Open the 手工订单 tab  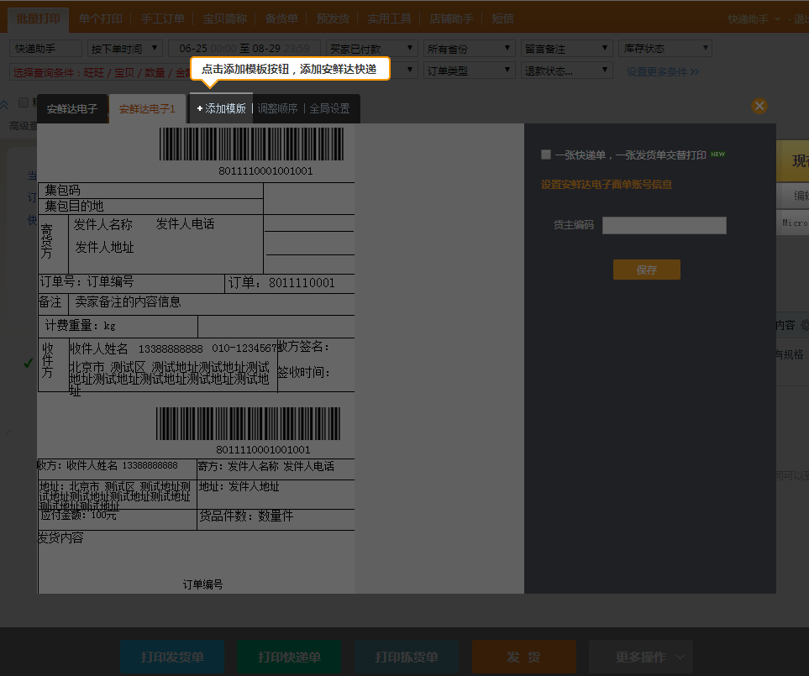coord(162,18)
